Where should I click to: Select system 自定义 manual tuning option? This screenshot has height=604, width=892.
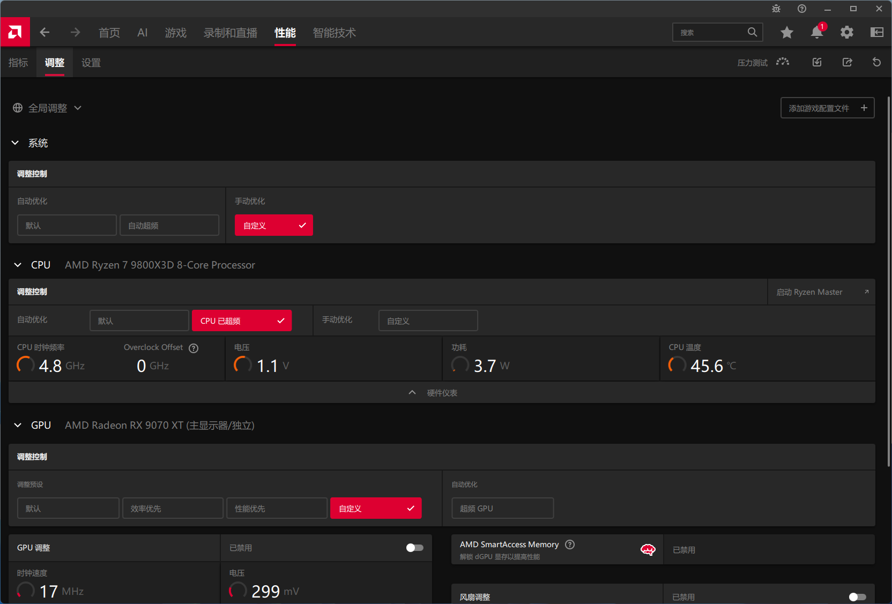point(274,225)
